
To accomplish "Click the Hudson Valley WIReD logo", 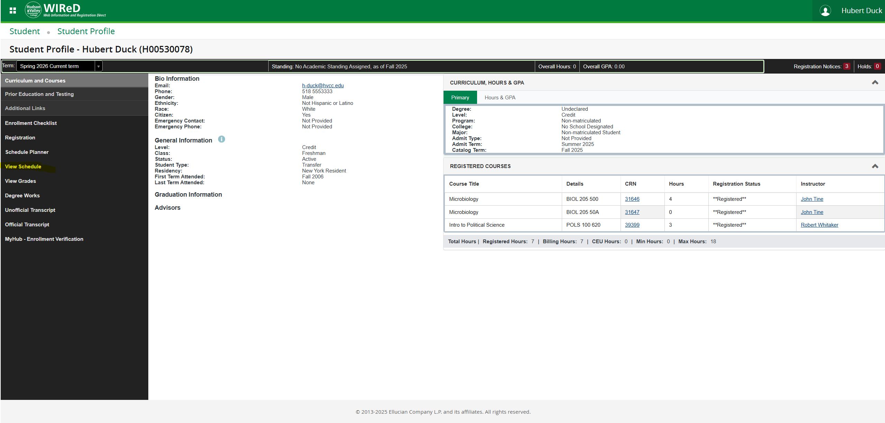I will [x=66, y=10].
